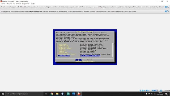This screenshot has height=96, width=170.
Task: Open the Ver menu
Action: click(x=14, y=4)
